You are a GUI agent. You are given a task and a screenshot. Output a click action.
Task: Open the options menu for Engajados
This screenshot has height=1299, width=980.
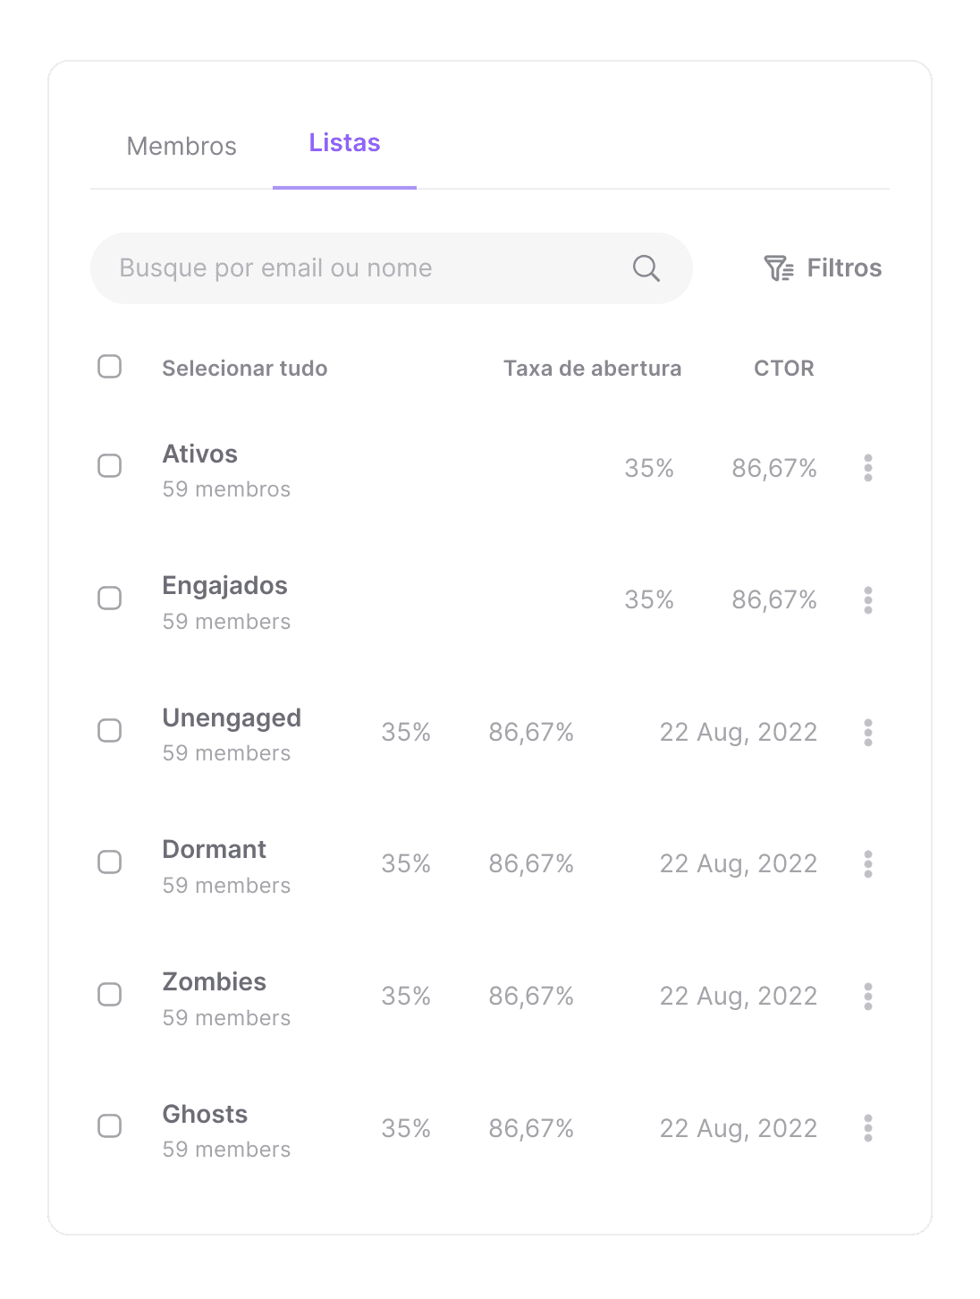(867, 600)
